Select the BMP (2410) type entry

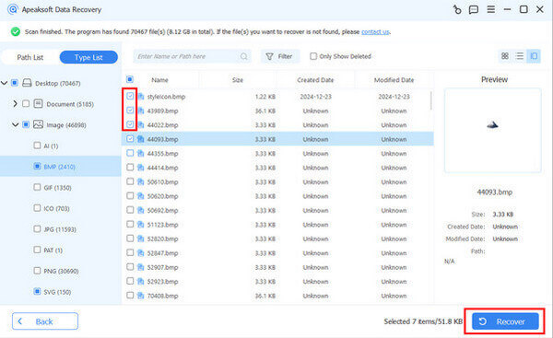tap(60, 167)
